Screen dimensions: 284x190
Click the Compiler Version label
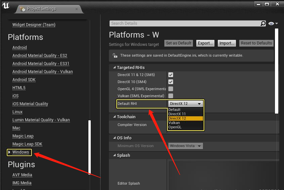tap(132, 125)
